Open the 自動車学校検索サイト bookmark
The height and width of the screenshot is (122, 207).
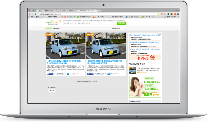[52, 17]
